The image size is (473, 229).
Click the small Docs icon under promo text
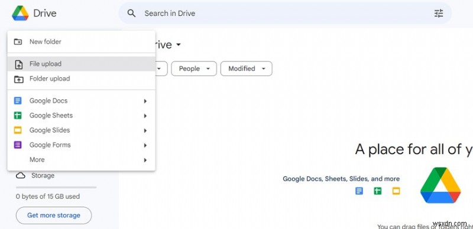pyautogui.click(x=359, y=191)
